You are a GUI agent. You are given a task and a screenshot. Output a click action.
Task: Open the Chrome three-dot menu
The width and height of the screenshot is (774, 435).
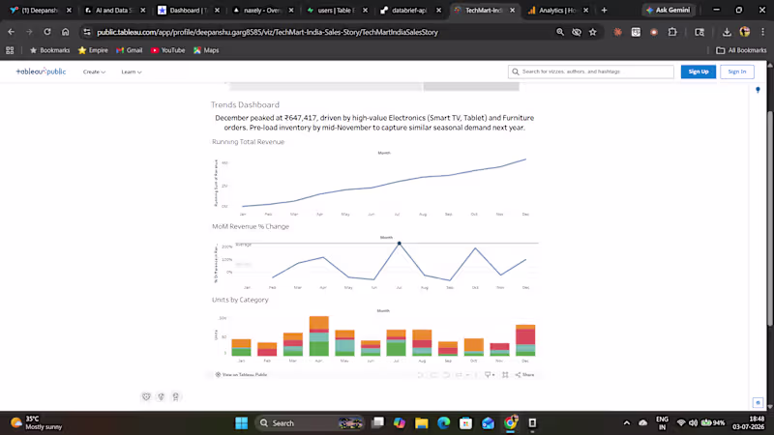(x=762, y=32)
